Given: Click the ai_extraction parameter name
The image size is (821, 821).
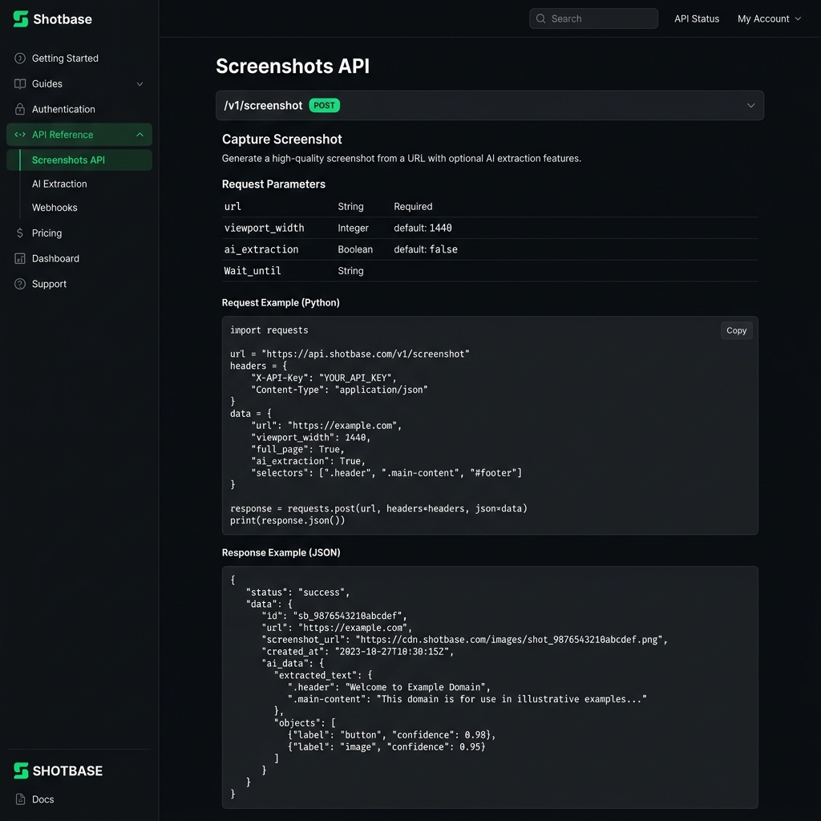Looking at the screenshot, I should point(261,249).
